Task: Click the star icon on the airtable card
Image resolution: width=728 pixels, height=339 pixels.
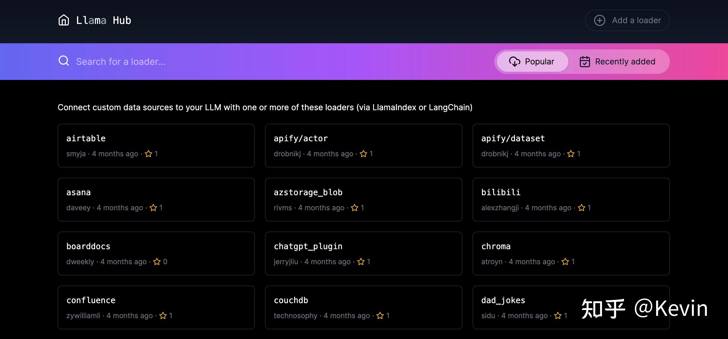Action: click(148, 154)
